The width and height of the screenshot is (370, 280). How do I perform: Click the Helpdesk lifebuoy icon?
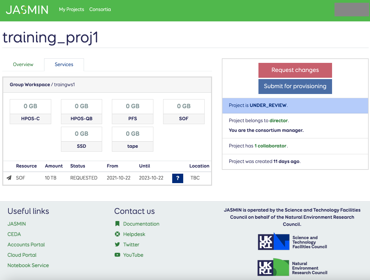point(117,234)
